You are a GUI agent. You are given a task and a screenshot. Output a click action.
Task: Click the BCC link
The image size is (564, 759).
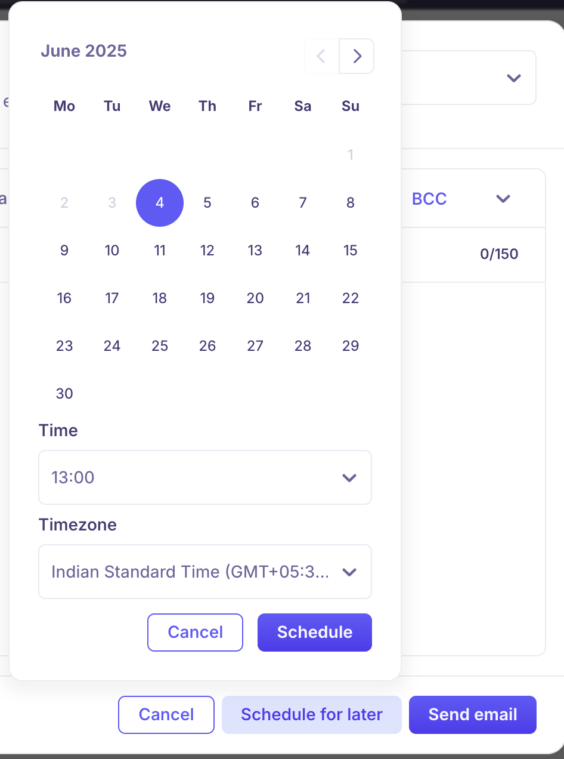click(429, 199)
